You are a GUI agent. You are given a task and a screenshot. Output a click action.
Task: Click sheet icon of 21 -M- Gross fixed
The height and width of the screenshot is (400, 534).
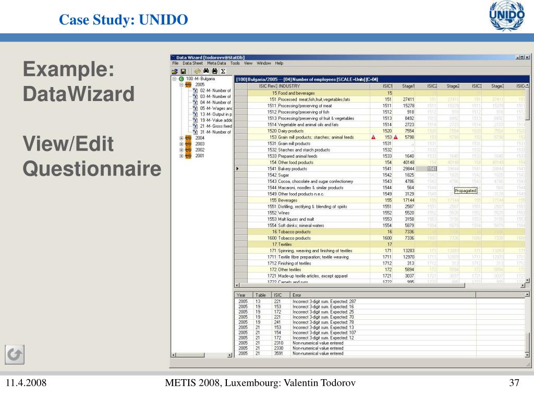tap(195, 126)
